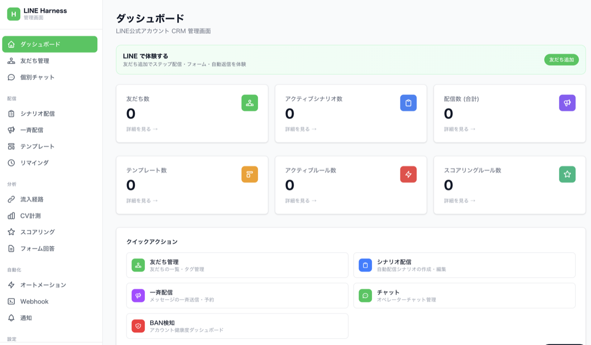Image resolution: width=591 pixels, height=345 pixels.
Task: Follow 詳細を見る link on 友だち数 card
Action: click(140, 129)
